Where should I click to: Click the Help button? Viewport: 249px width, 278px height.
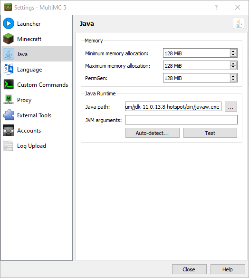pos(228,269)
